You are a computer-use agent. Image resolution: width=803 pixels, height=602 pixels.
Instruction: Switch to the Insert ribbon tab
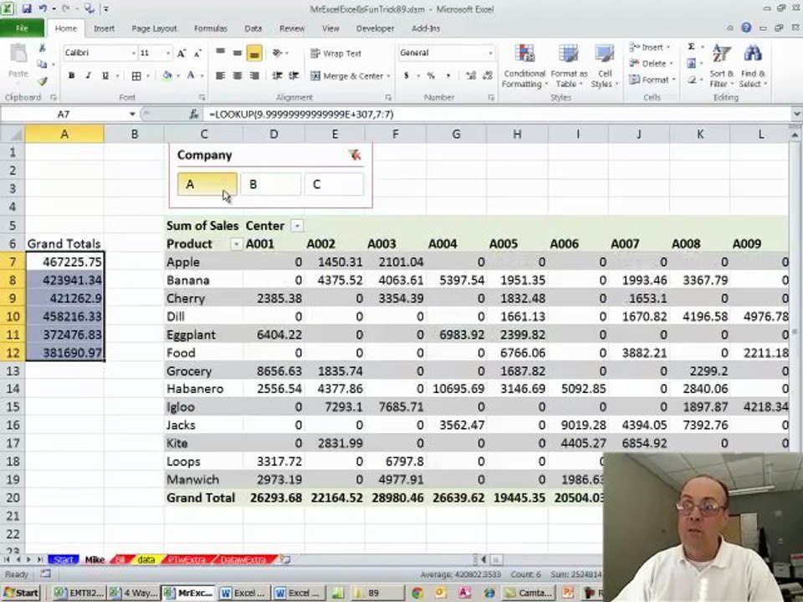(x=104, y=28)
